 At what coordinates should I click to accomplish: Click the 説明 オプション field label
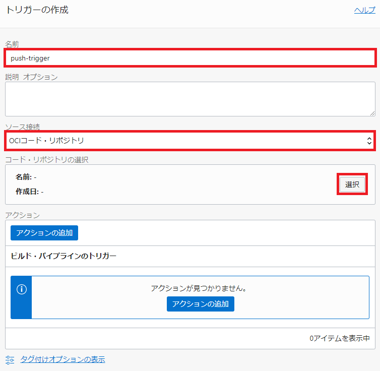coord(31,77)
